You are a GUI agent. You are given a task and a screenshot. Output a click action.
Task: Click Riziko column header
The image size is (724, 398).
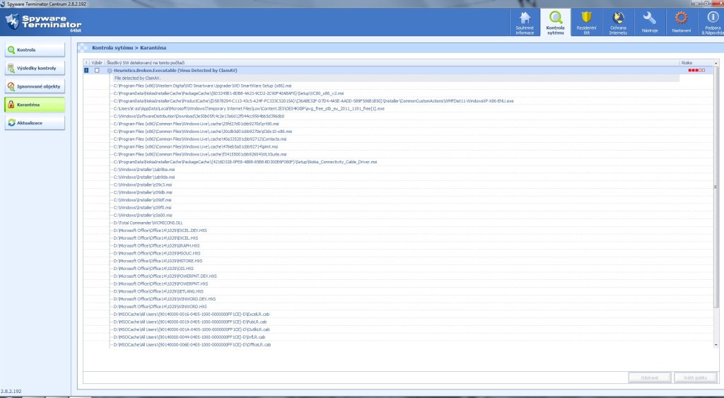687,63
